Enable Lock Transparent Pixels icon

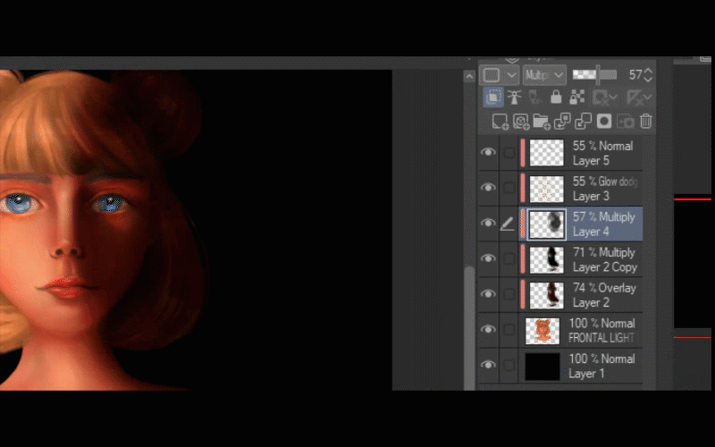pos(576,97)
